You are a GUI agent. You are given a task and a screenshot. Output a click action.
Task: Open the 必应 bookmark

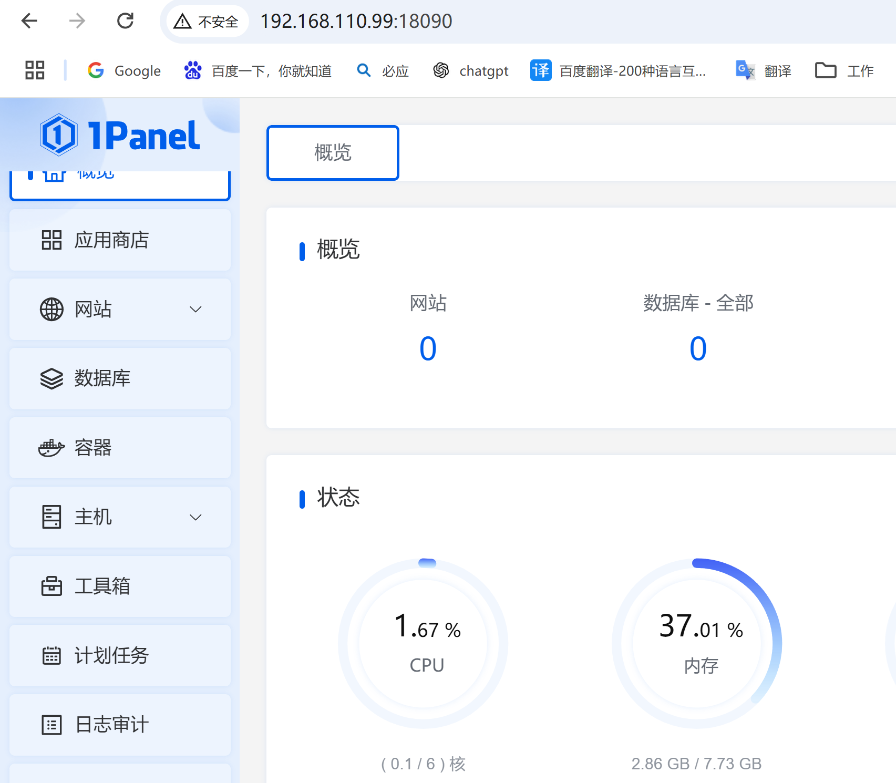tap(383, 70)
